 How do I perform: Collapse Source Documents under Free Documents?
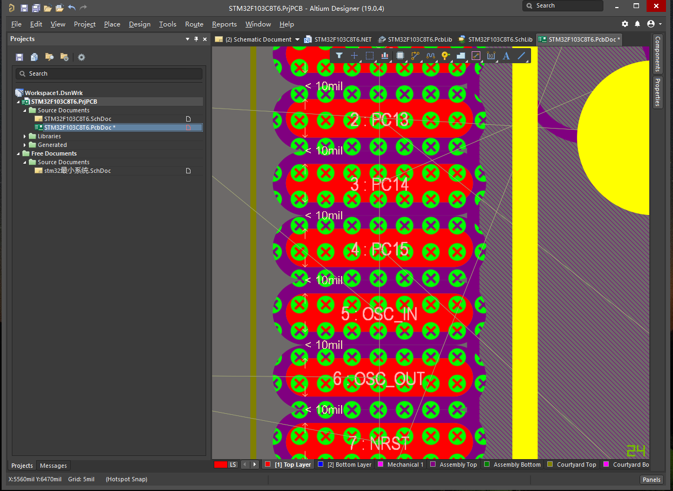pyautogui.click(x=25, y=162)
